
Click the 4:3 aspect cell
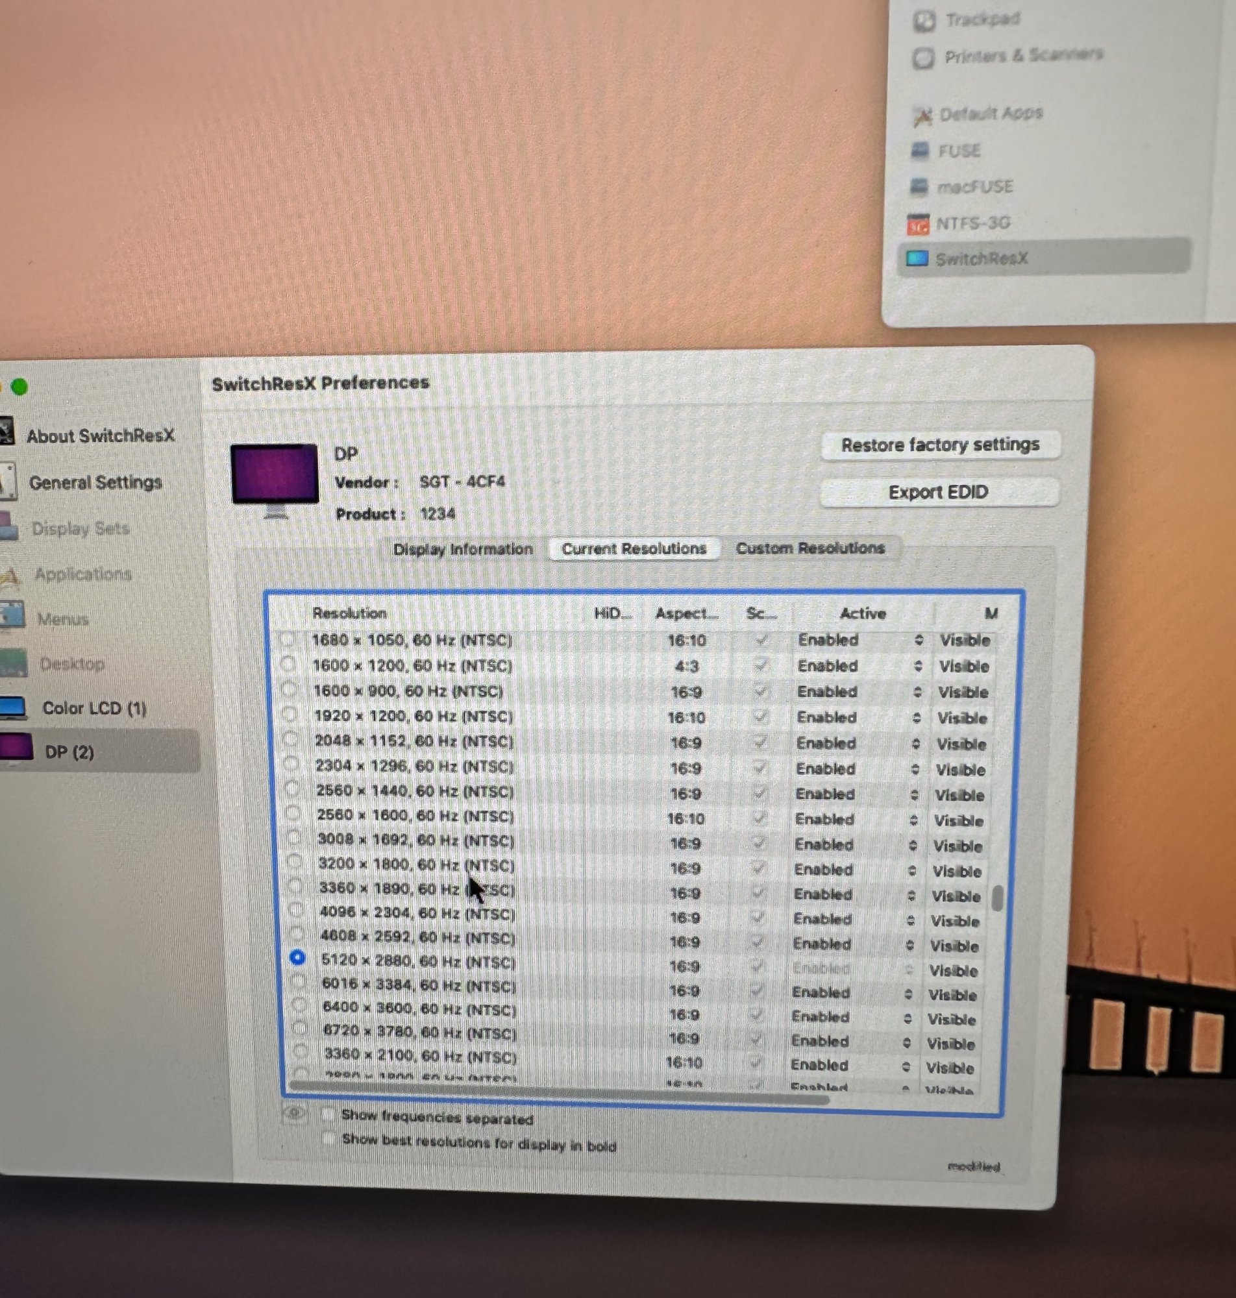pos(687,667)
